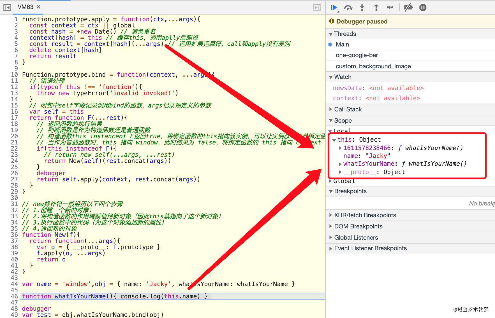Resume script execution
Screen dimensions: 495x318
coord(334,8)
